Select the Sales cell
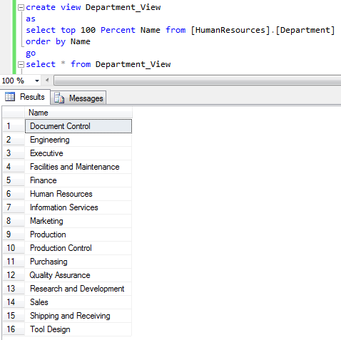Screen dimensions: 341x340 [x=78, y=302]
